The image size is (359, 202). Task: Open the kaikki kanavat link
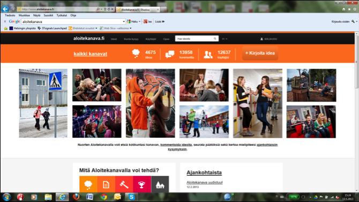(x=91, y=54)
